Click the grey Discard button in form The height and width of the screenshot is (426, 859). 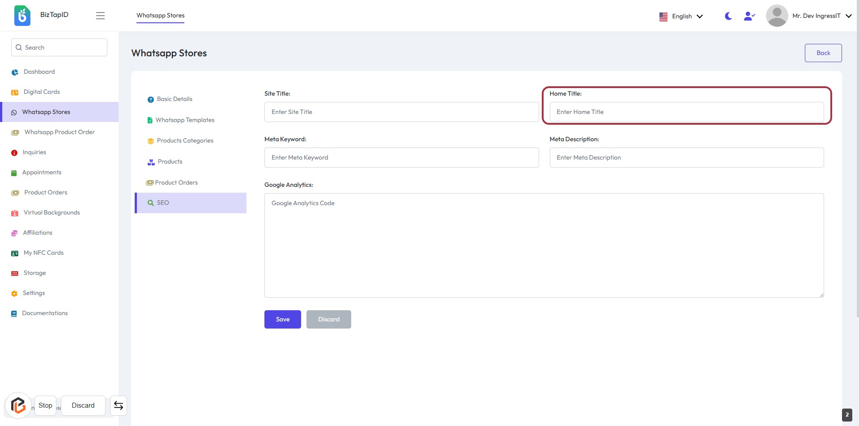pos(328,320)
